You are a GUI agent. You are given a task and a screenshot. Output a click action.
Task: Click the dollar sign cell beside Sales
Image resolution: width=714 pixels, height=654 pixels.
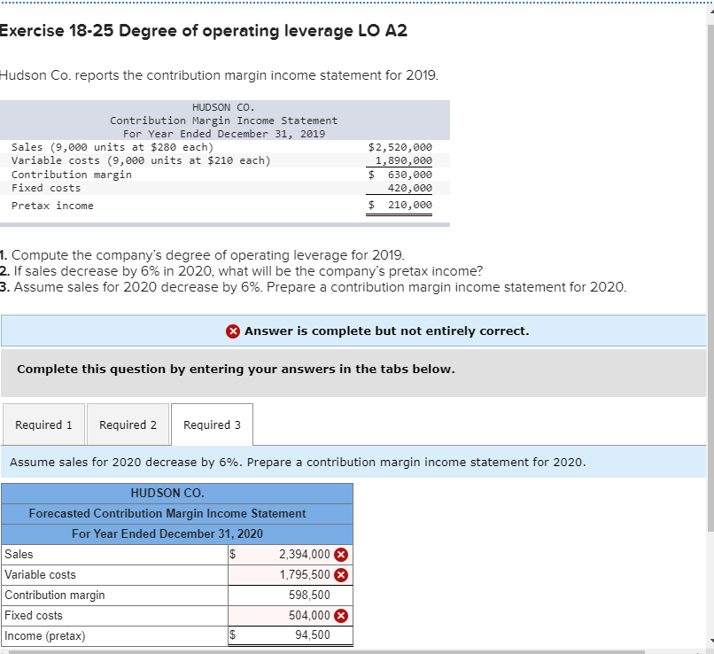[231, 554]
